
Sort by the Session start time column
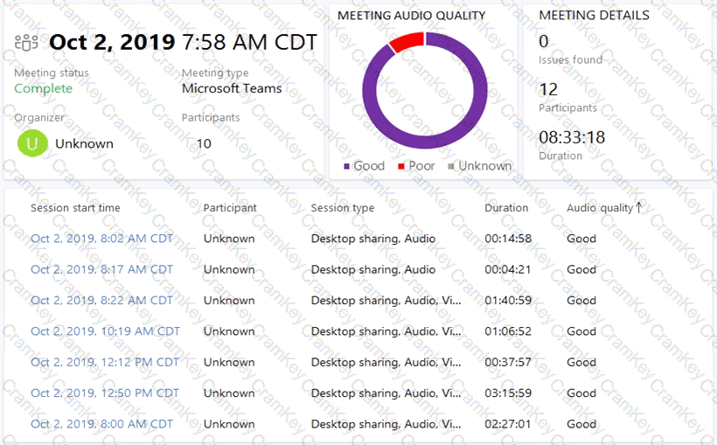pyautogui.click(x=75, y=208)
